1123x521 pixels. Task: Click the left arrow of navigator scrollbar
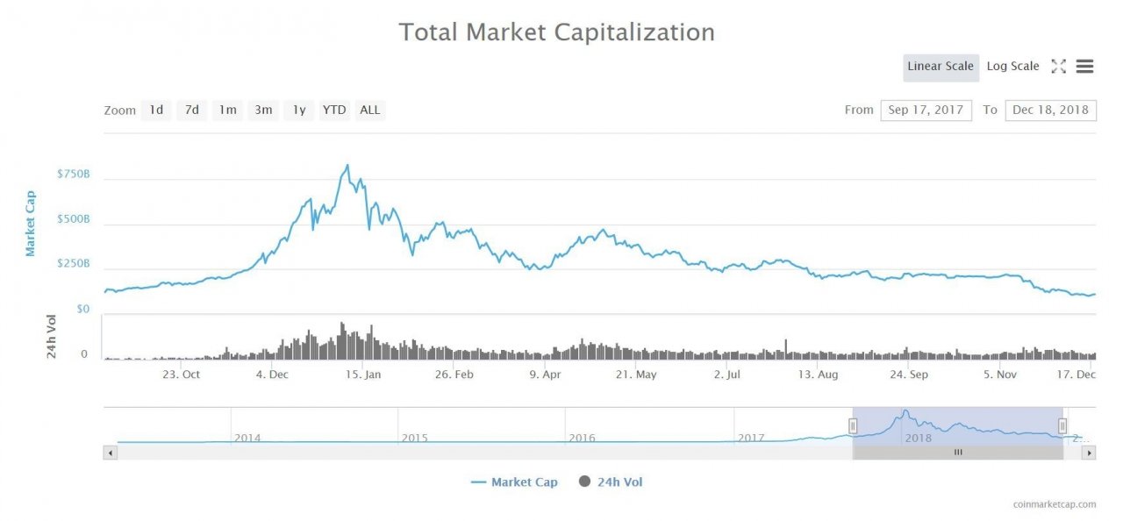coord(110,453)
